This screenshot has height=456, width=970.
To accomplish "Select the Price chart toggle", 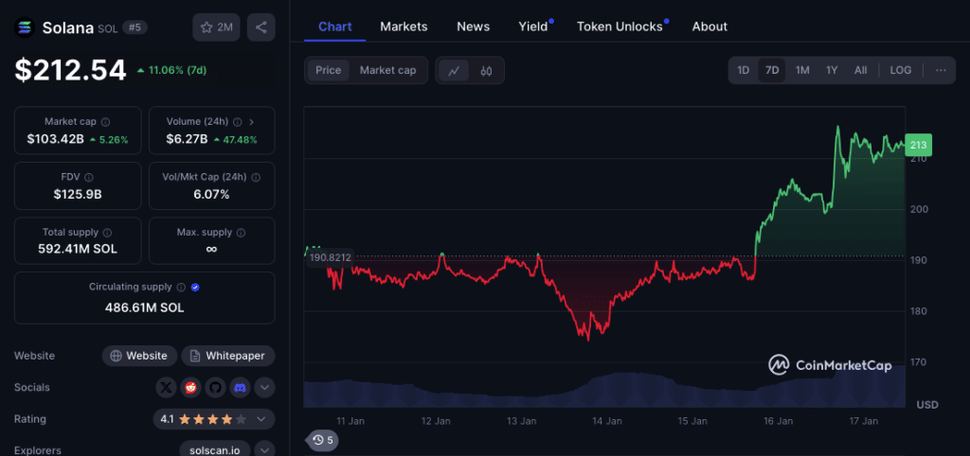I will click(x=329, y=70).
